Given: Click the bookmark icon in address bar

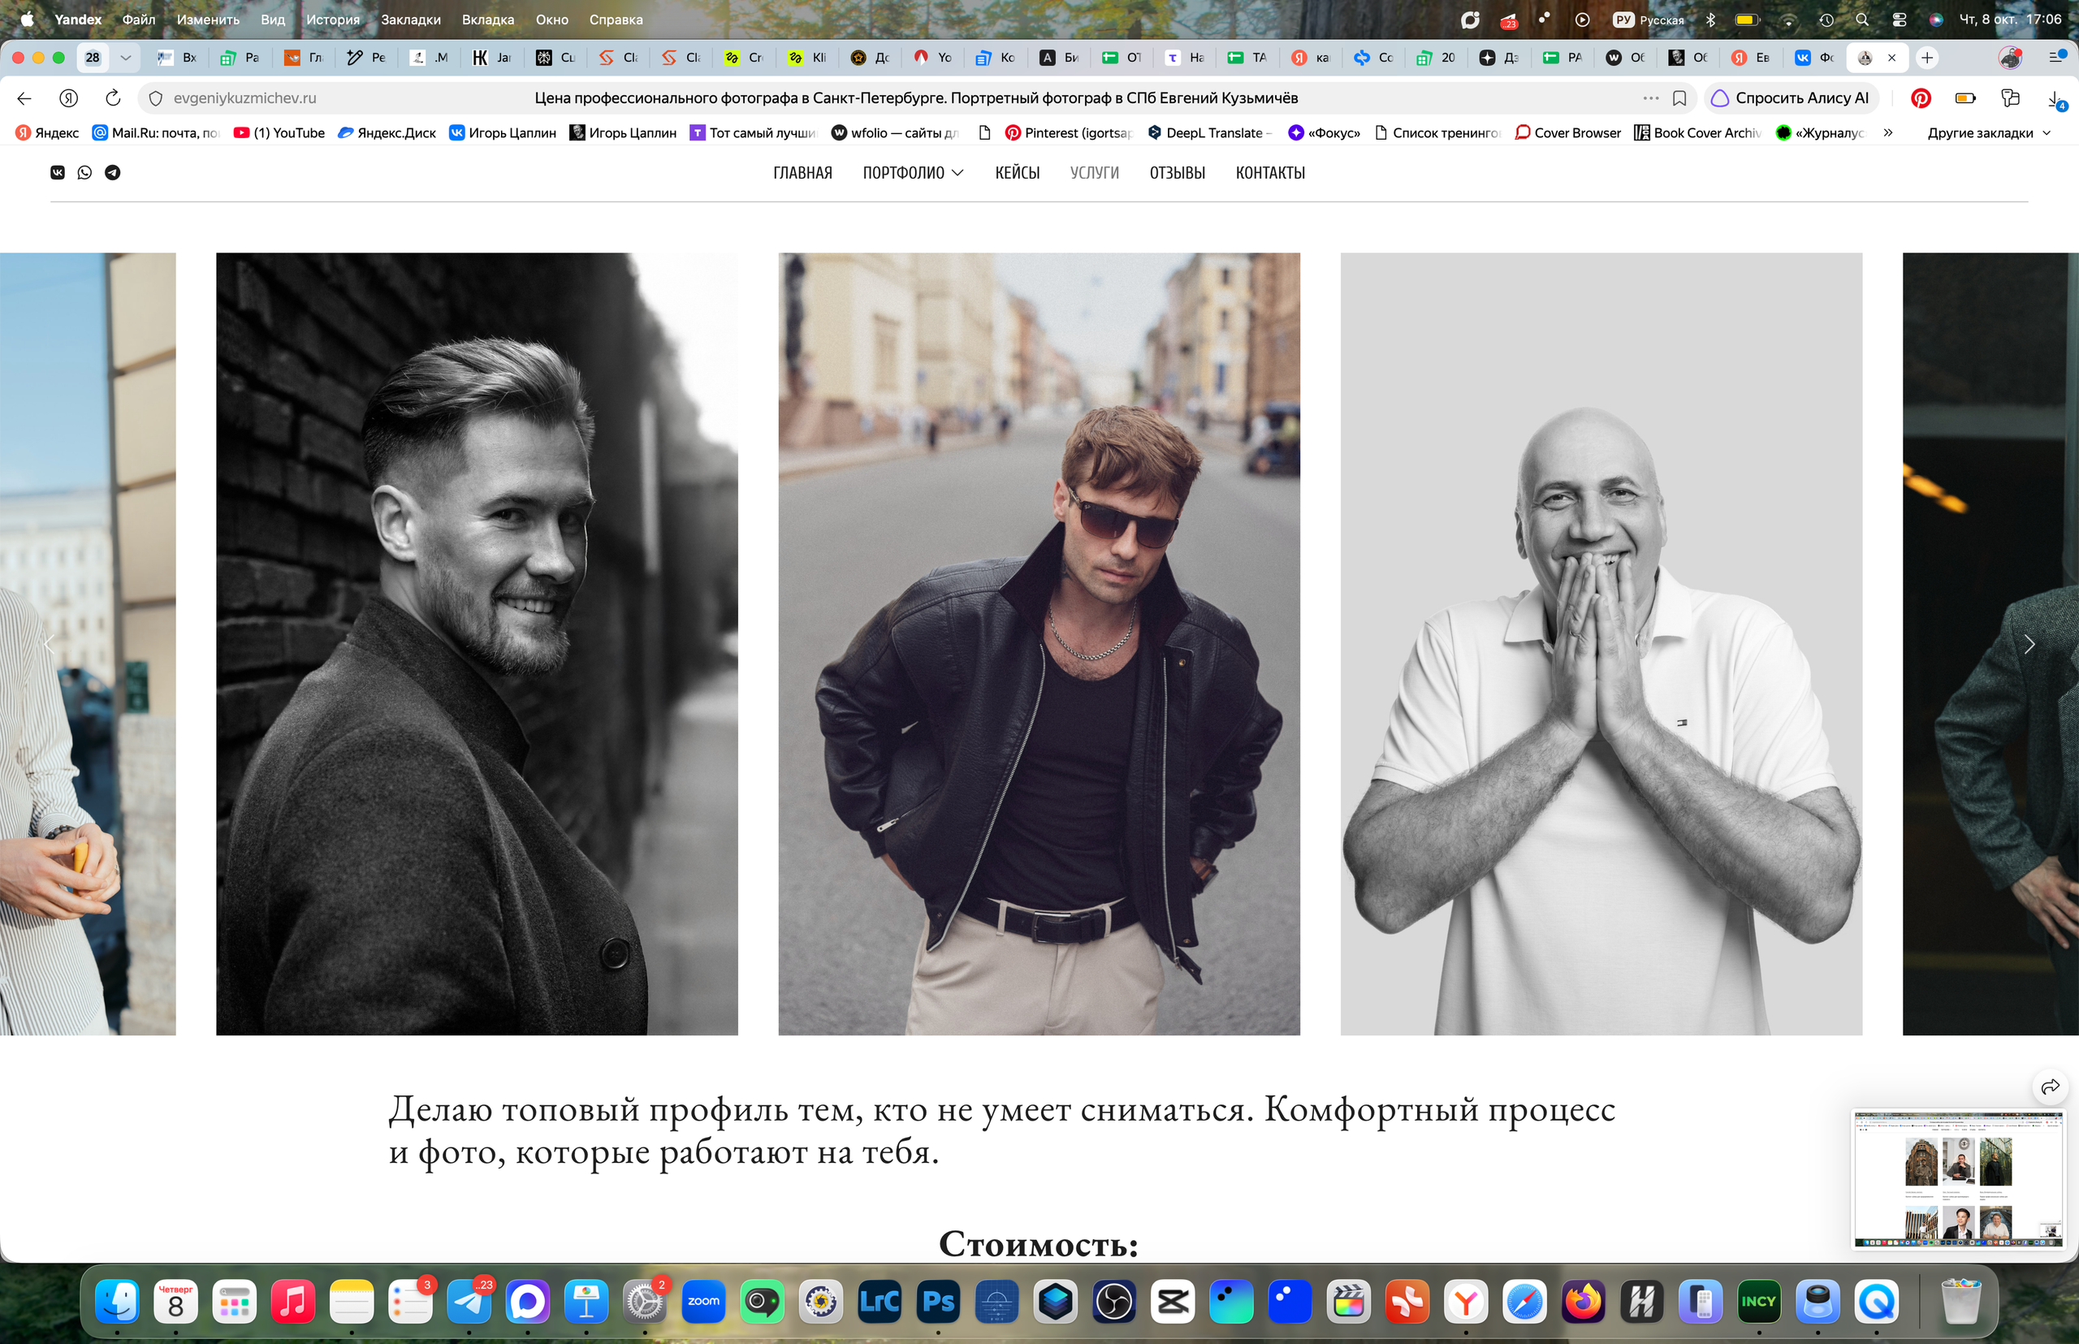Looking at the screenshot, I should 1679,98.
